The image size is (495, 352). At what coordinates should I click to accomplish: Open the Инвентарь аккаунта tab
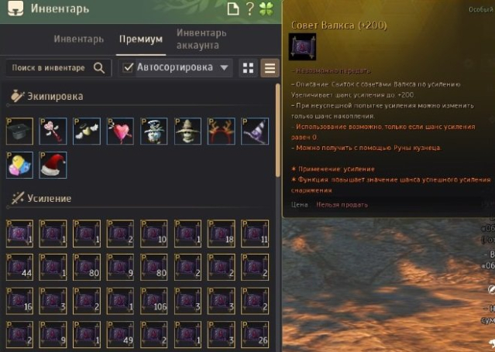point(201,39)
